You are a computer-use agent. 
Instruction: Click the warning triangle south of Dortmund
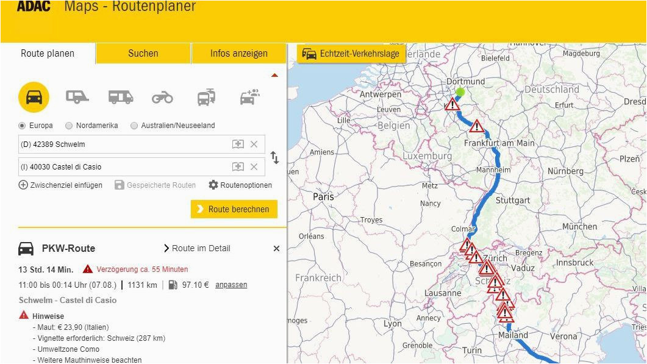(452, 104)
